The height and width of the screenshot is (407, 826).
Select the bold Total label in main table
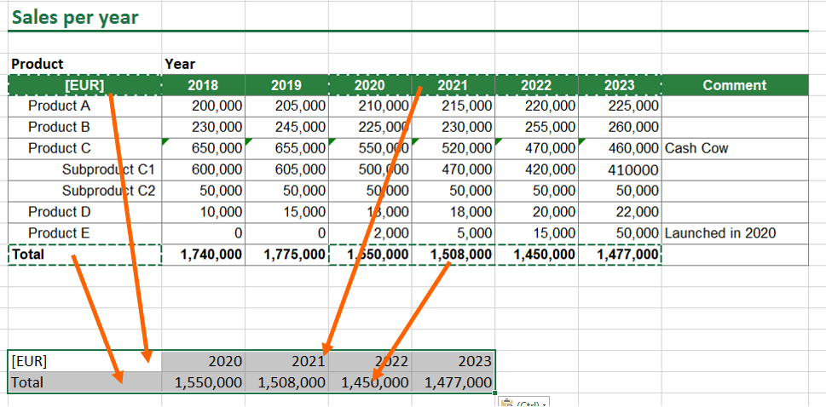[28, 255]
